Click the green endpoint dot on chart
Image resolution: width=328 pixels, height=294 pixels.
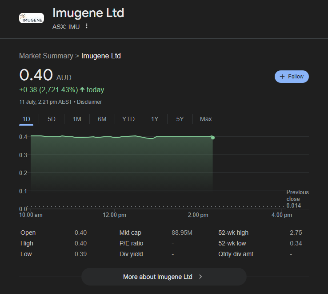(x=213, y=138)
